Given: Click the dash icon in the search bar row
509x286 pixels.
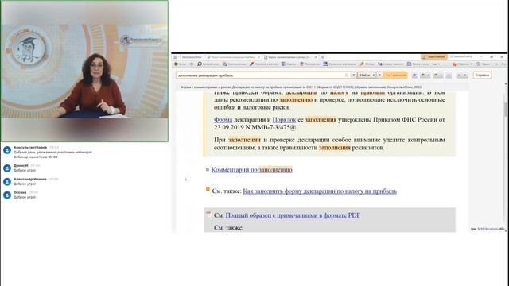Looking at the screenshot, I should click(x=449, y=75).
